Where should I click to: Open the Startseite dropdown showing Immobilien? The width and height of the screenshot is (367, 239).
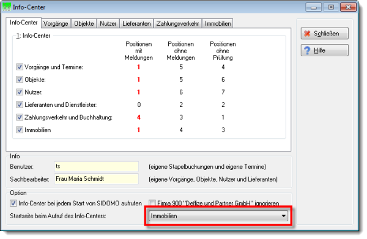point(218,216)
